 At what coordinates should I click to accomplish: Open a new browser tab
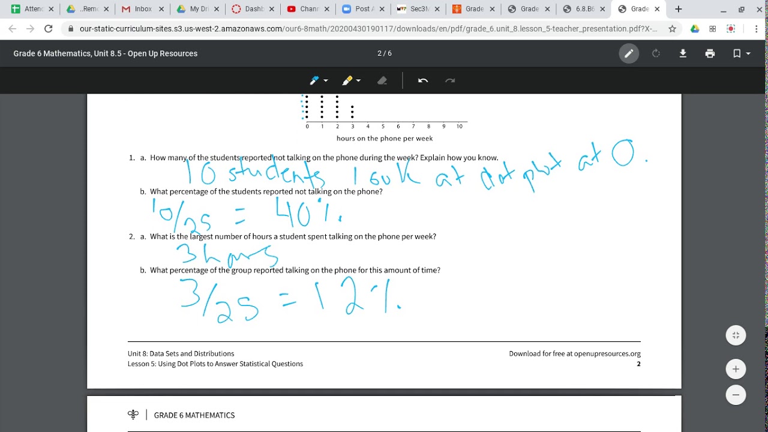(x=679, y=9)
